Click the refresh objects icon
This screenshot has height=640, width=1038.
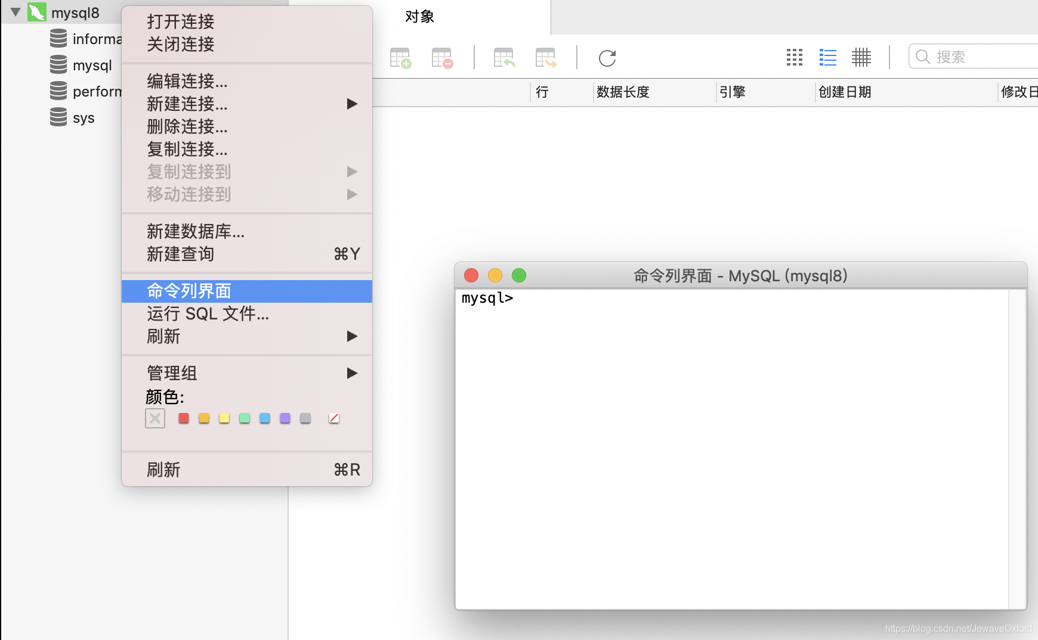607,58
